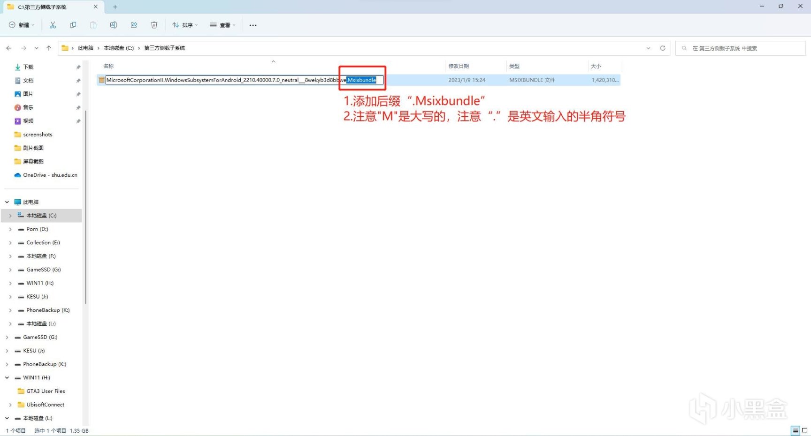Viewport: 811px width, 436px height.
Task: Click the Share icon in the toolbar
Action: [134, 25]
